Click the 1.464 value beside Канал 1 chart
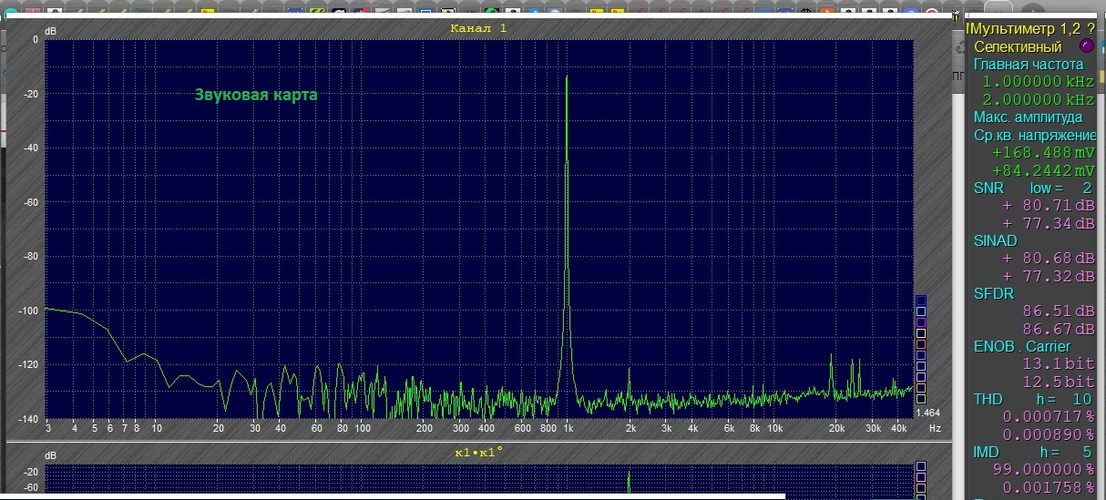This screenshot has width=1106, height=500. pyautogui.click(x=927, y=414)
